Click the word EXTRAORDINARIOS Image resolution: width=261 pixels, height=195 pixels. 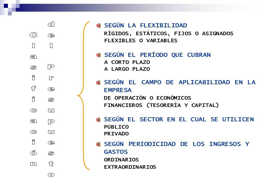tap(130, 167)
